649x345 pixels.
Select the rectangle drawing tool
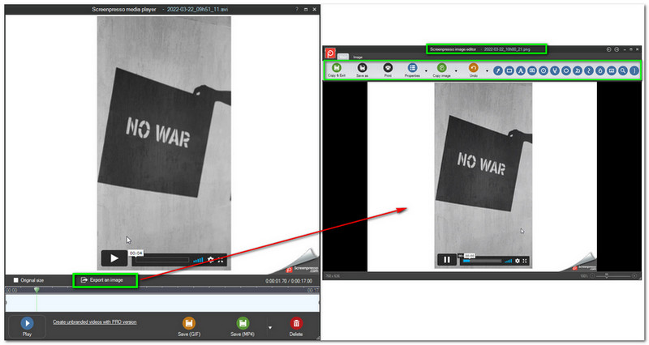pos(509,70)
